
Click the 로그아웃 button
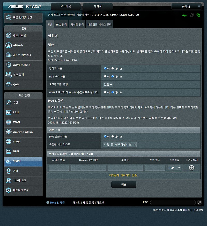click(x=66, y=6)
